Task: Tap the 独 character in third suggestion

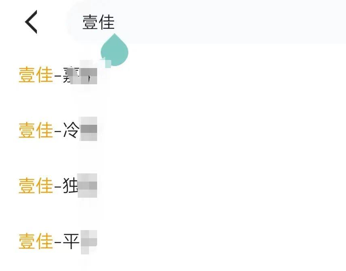Action: 70,186
